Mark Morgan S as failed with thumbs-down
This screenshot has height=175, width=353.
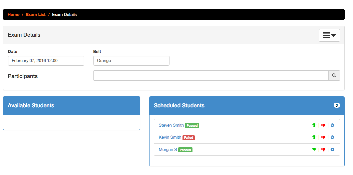pyautogui.click(x=323, y=150)
